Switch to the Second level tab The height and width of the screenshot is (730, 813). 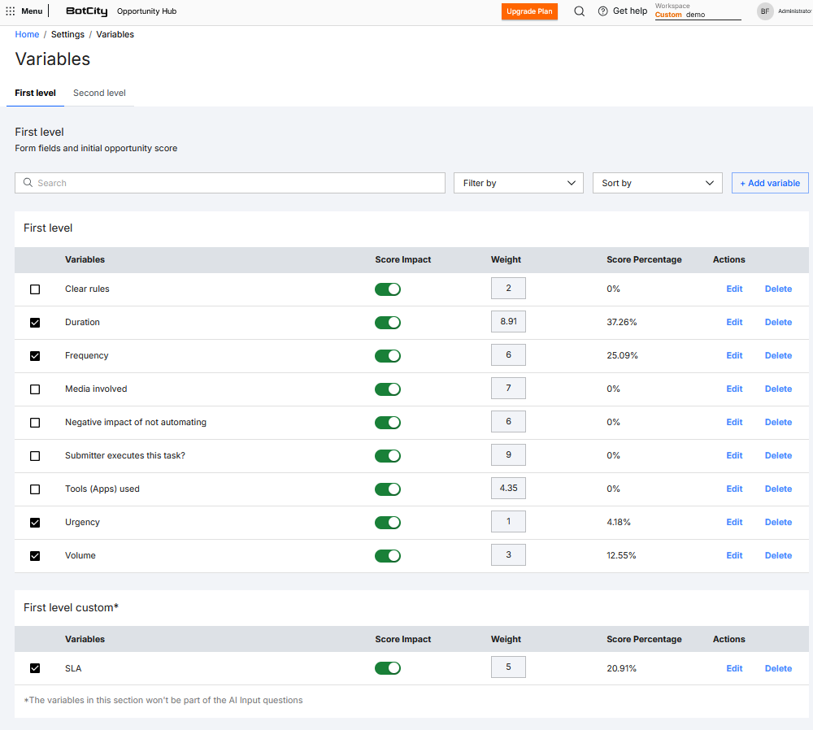click(x=99, y=93)
